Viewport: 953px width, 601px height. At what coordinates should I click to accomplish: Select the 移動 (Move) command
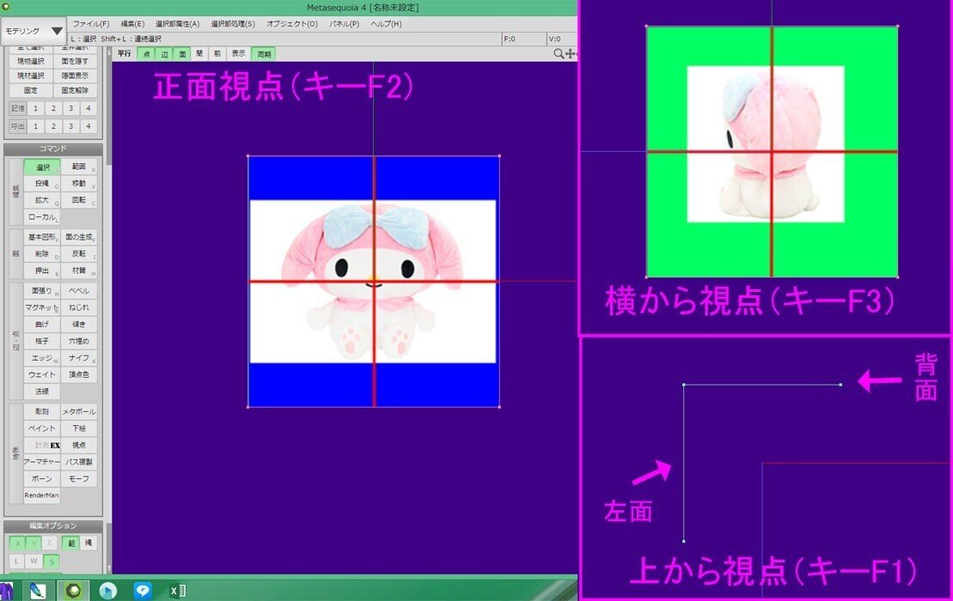coord(78,182)
